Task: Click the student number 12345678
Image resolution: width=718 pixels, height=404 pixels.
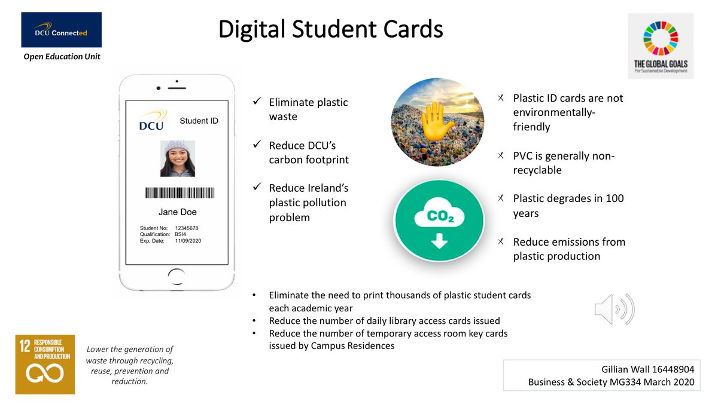Action: pyautogui.click(x=187, y=228)
